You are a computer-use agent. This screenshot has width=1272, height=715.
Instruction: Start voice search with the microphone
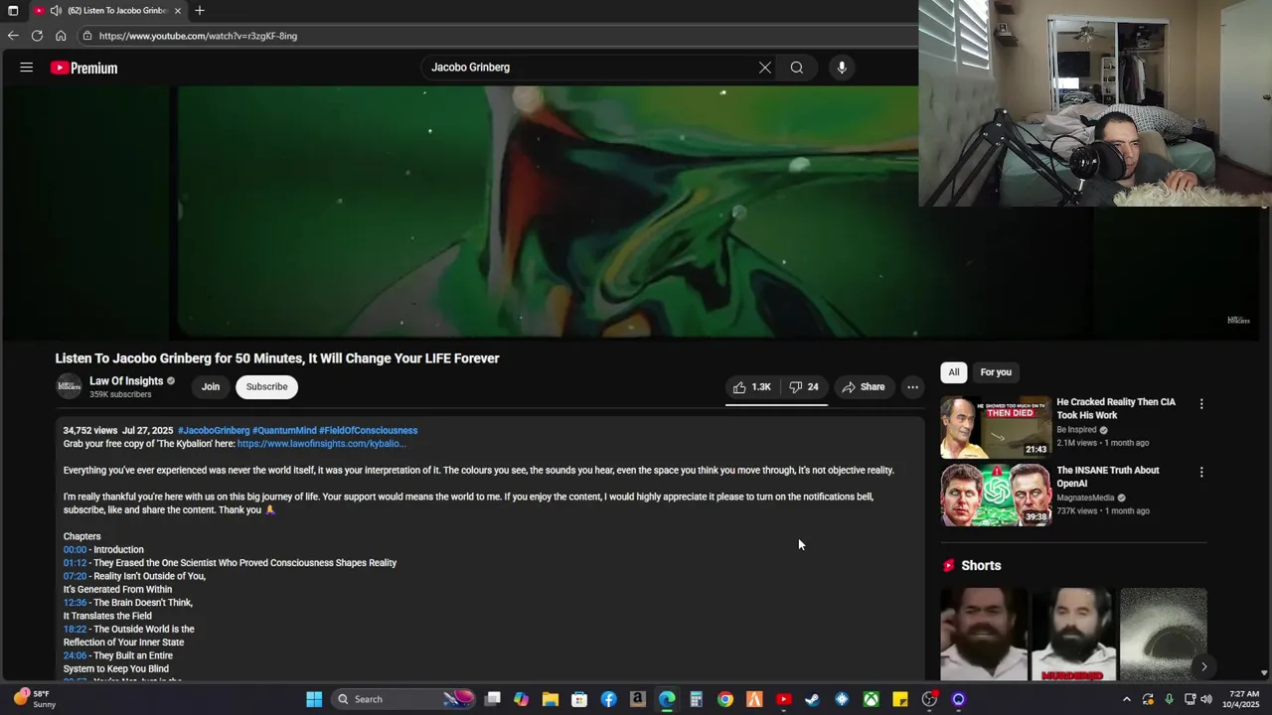click(842, 68)
